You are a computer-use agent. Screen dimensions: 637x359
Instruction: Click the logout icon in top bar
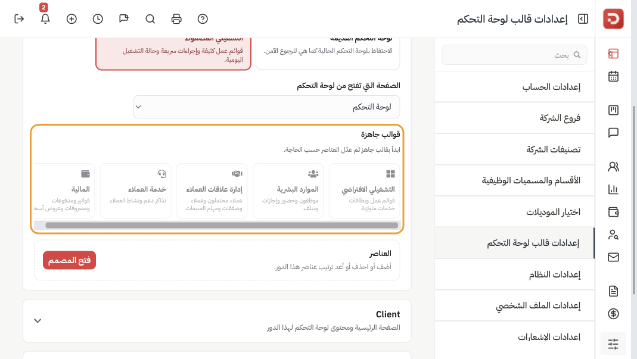19,18
